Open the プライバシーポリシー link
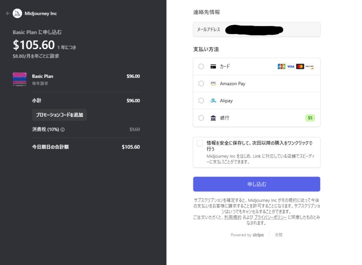 coord(270,217)
